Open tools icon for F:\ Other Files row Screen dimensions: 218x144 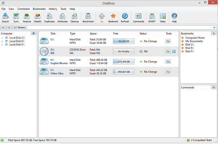(168, 72)
